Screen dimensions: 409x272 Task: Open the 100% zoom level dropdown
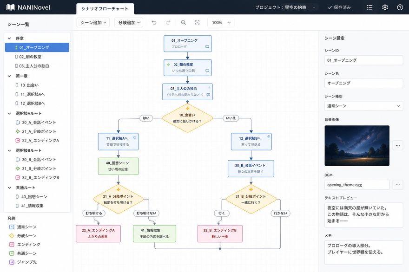click(x=221, y=23)
